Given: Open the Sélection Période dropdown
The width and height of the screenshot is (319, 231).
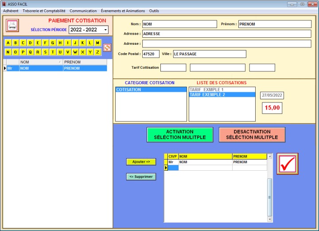Looking at the screenshot, I should (105, 30).
